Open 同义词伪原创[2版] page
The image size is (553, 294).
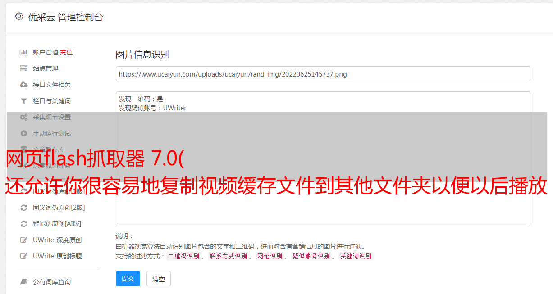59,208
